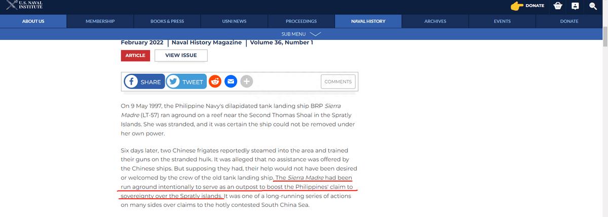The image size is (608, 217).
Task: Go to the Proceedings section
Action: click(301, 21)
